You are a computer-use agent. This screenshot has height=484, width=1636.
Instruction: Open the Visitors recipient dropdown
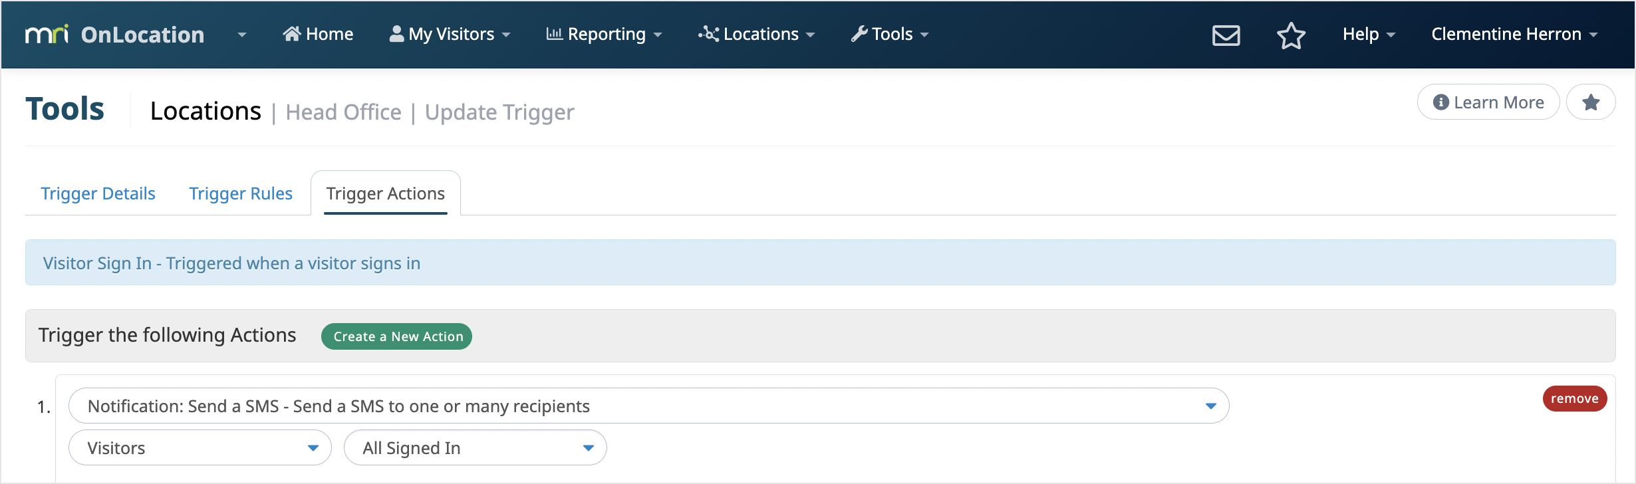tap(200, 448)
